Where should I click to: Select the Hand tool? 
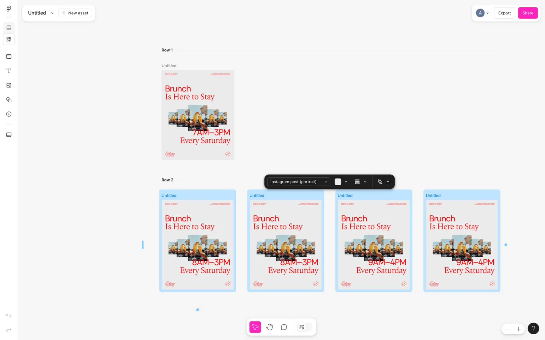[269, 327]
